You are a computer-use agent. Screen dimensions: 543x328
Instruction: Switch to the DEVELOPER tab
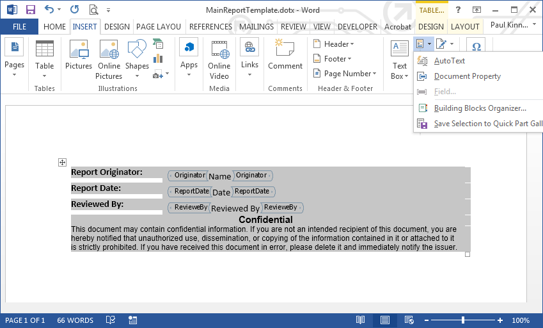(358, 27)
